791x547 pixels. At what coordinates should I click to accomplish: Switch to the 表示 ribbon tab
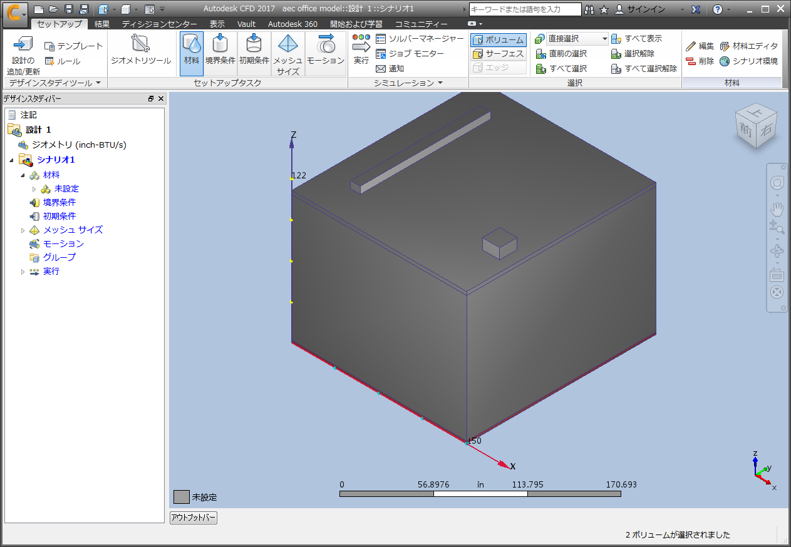pyautogui.click(x=217, y=24)
